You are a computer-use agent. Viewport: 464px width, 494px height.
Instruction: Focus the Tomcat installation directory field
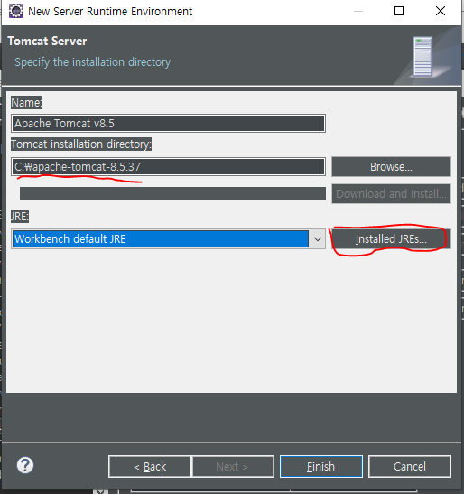pos(168,167)
